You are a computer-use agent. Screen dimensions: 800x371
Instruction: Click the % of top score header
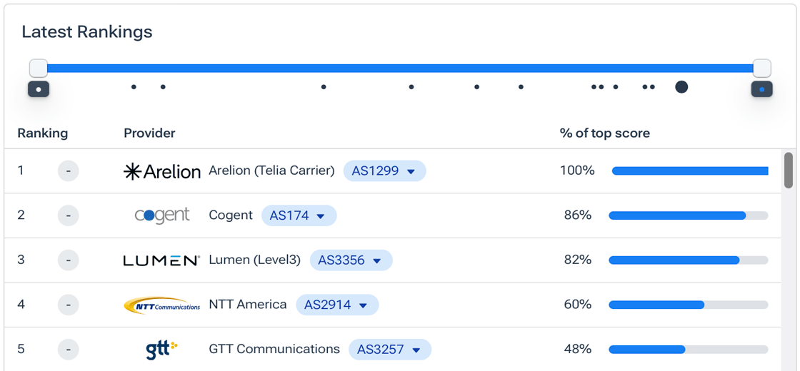pyautogui.click(x=604, y=133)
